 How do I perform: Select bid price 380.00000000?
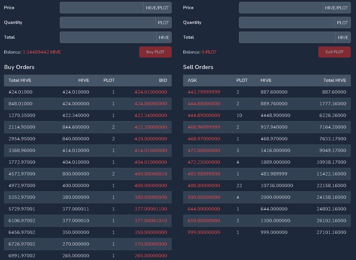[x=151, y=197]
